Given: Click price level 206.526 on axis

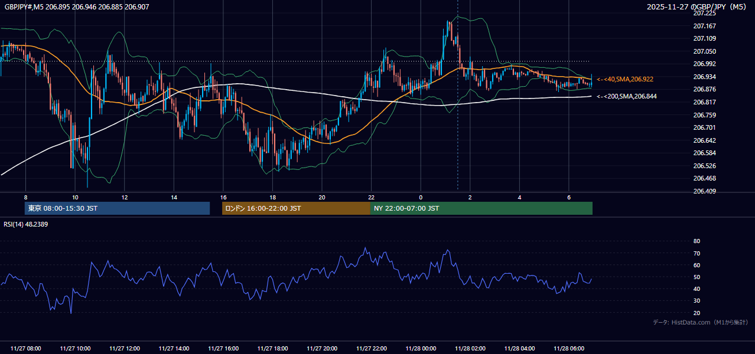Looking at the screenshot, I should 704,166.
